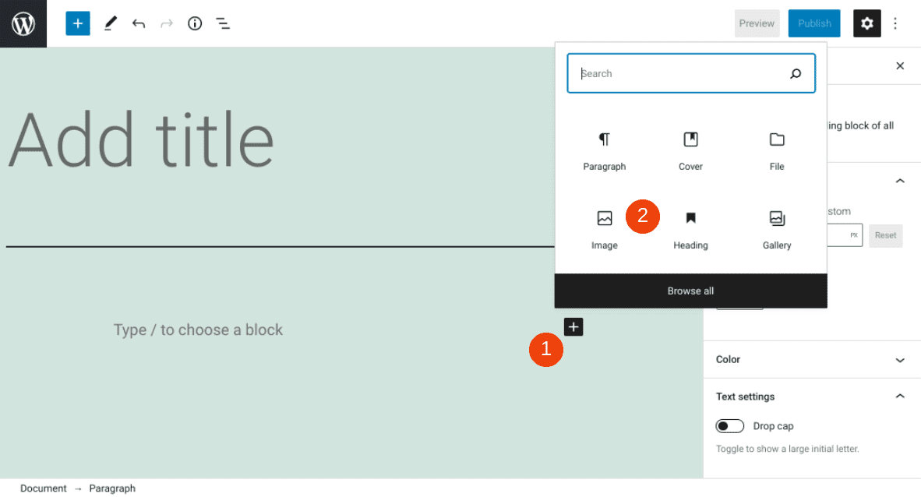
Task: Expand the Color panel
Action: point(900,359)
